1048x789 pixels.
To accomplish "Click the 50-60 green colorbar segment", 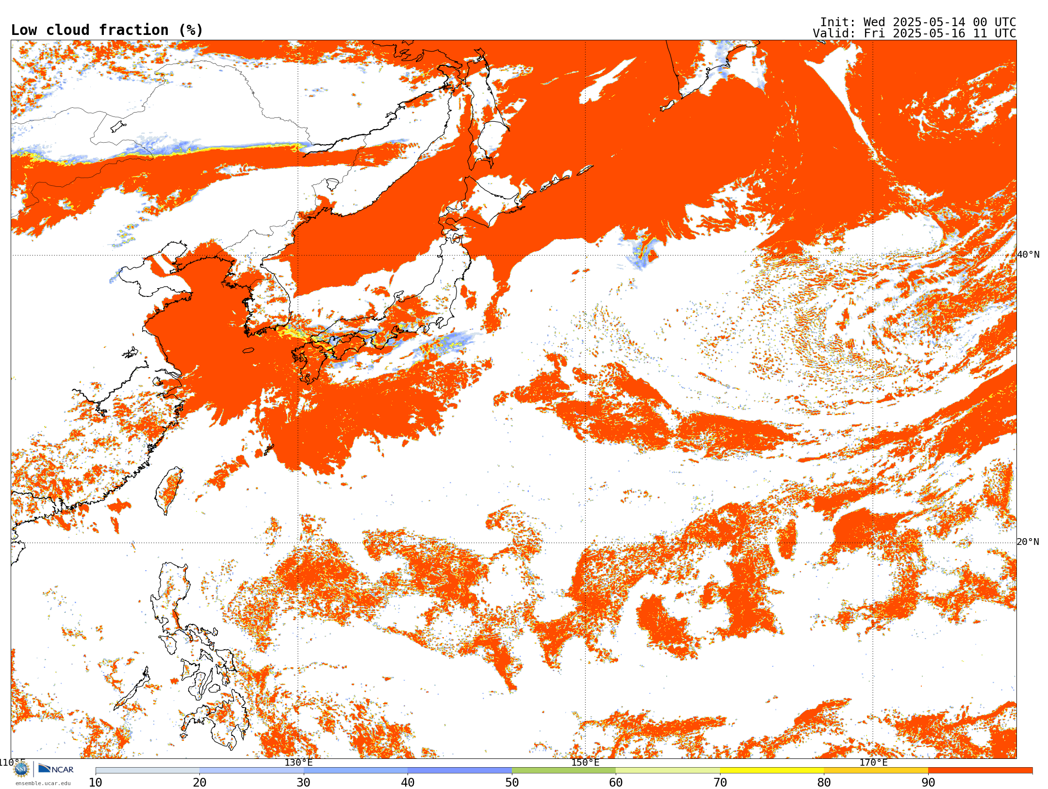I will click(564, 771).
